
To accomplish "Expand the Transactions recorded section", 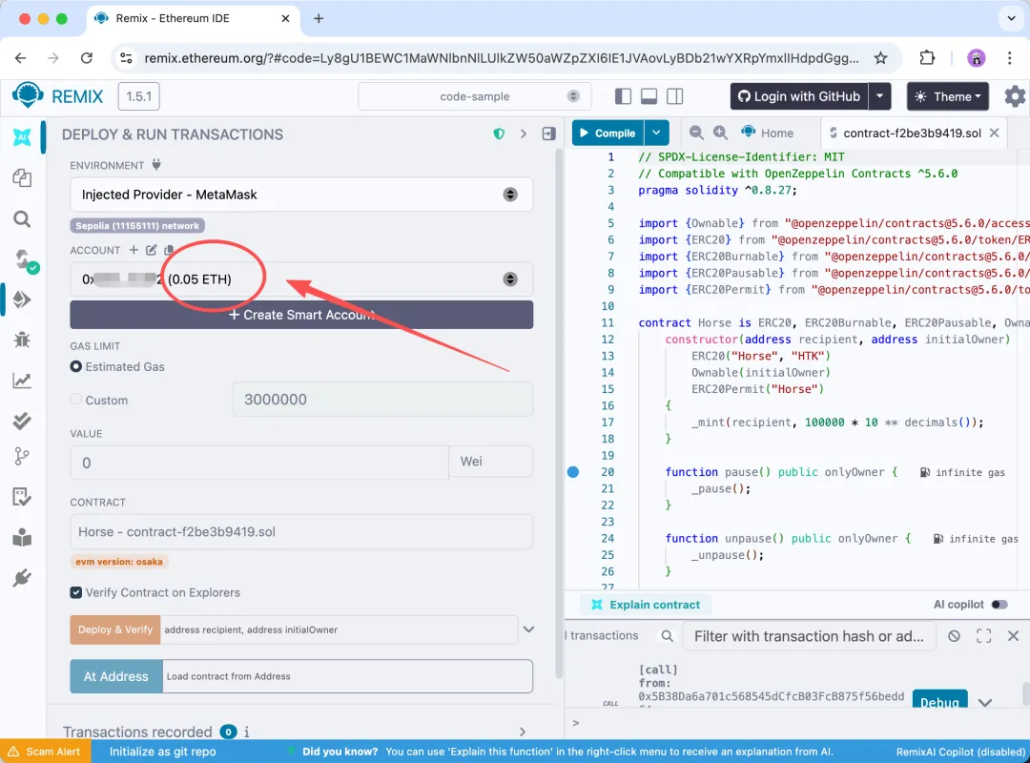I will click(523, 732).
